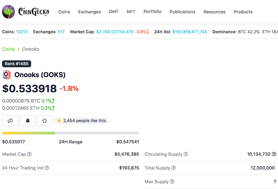Open the Exchanges navigation menu
The image size is (278, 189).
point(90,12)
